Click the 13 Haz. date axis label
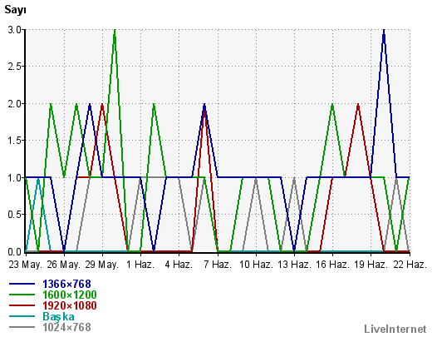 pyautogui.click(x=294, y=265)
